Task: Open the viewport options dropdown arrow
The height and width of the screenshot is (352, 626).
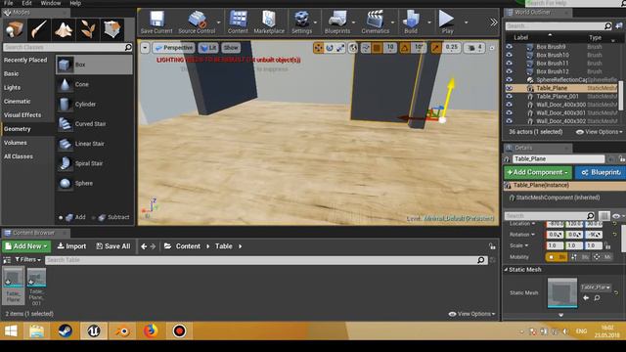Action: (x=145, y=48)
